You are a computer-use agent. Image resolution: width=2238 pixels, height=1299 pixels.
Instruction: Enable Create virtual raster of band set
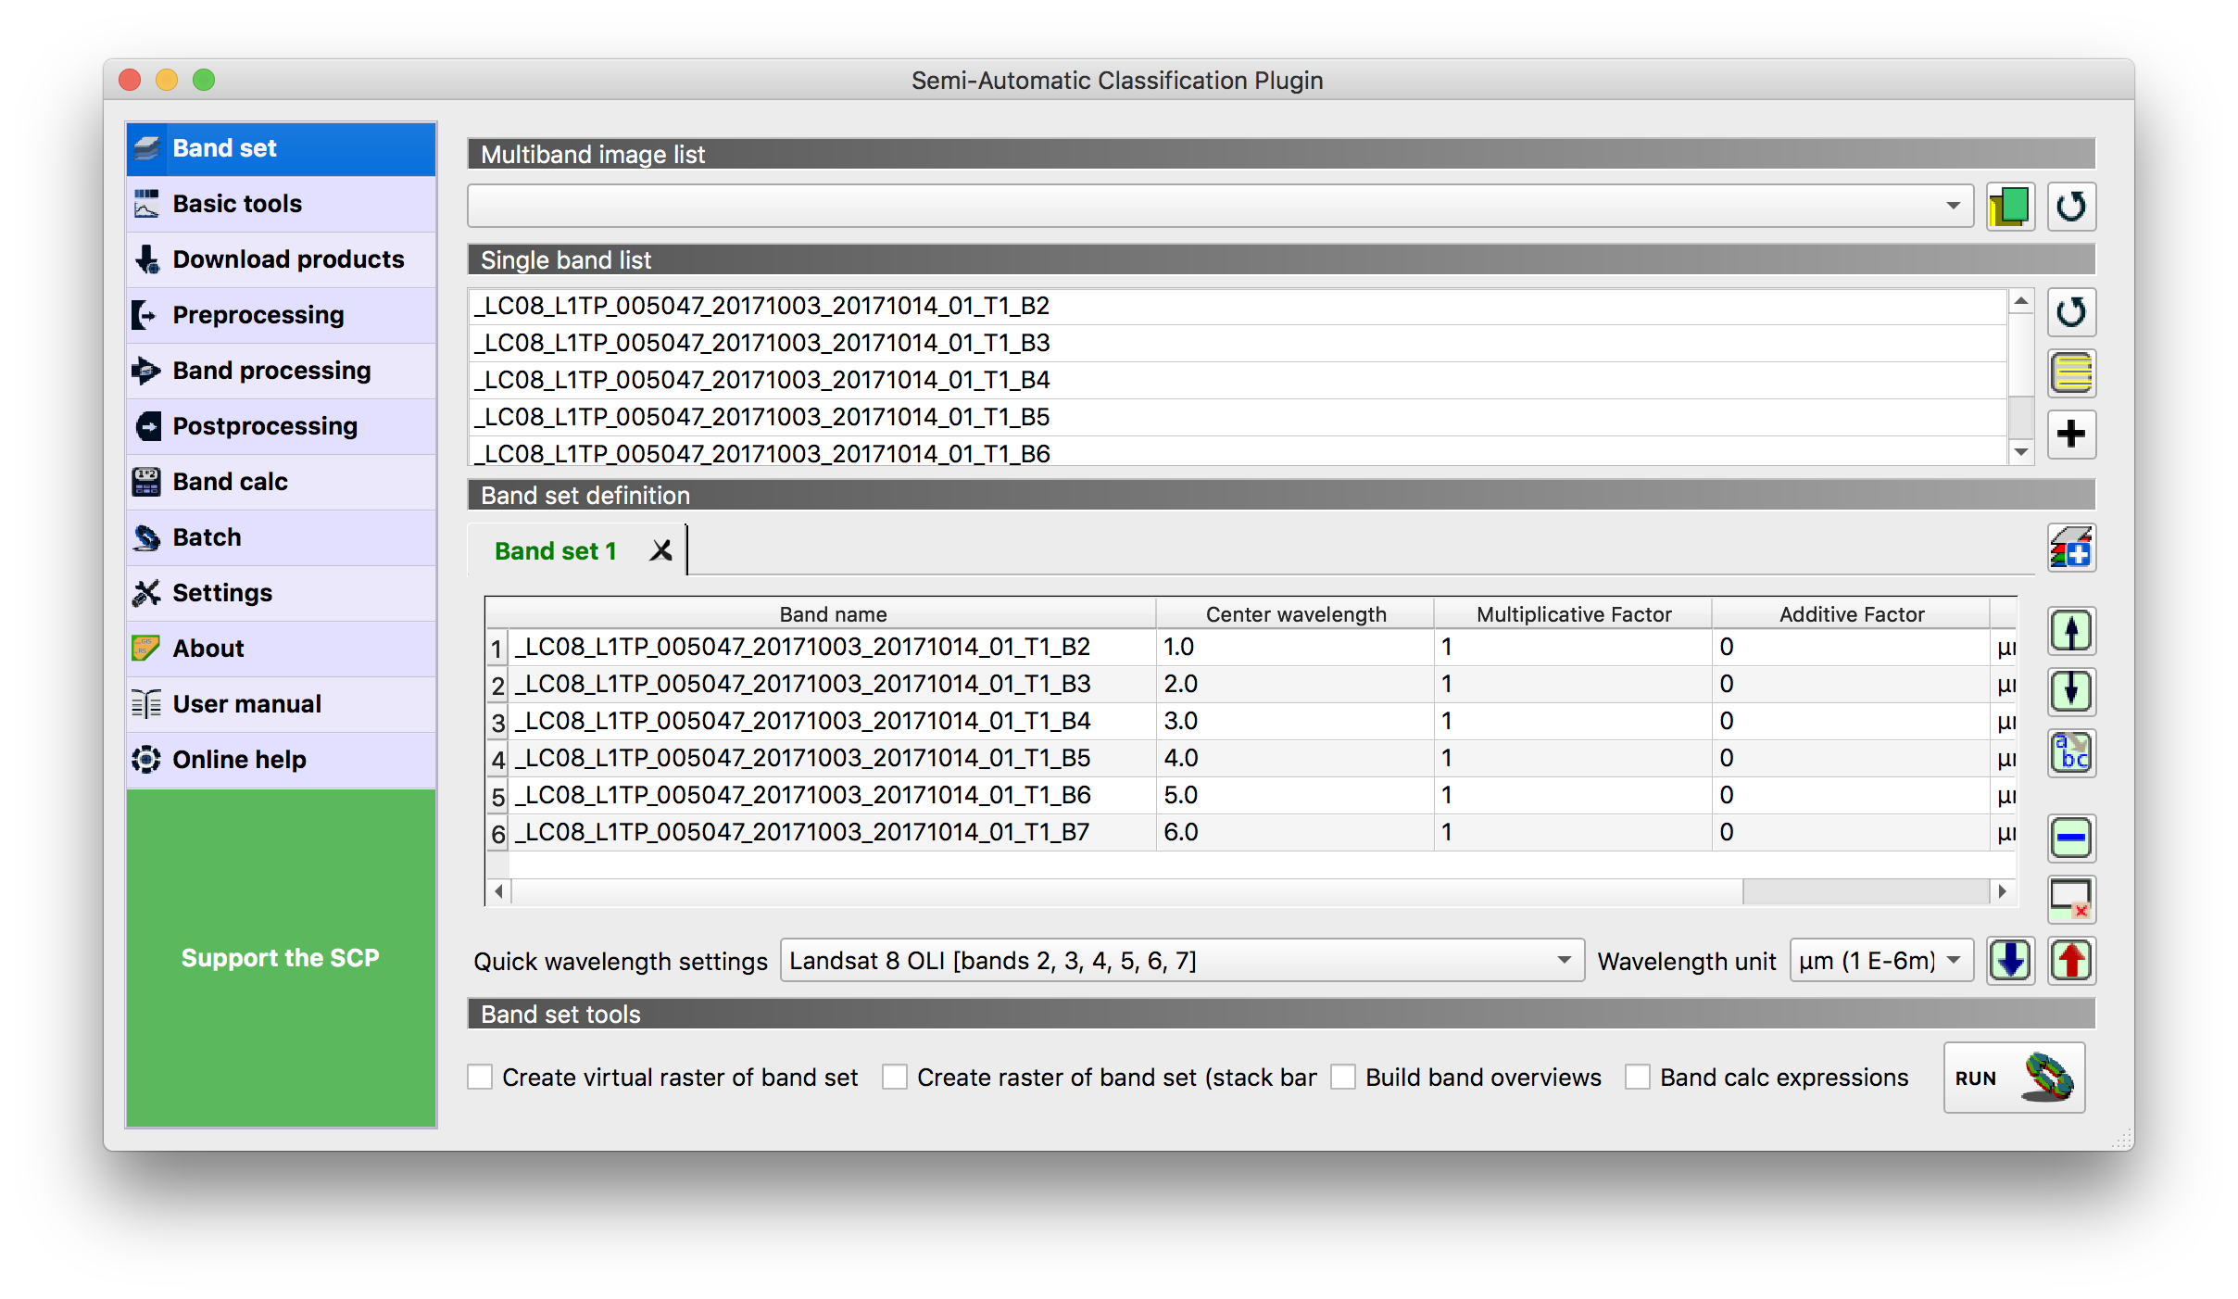point(480,1078)
